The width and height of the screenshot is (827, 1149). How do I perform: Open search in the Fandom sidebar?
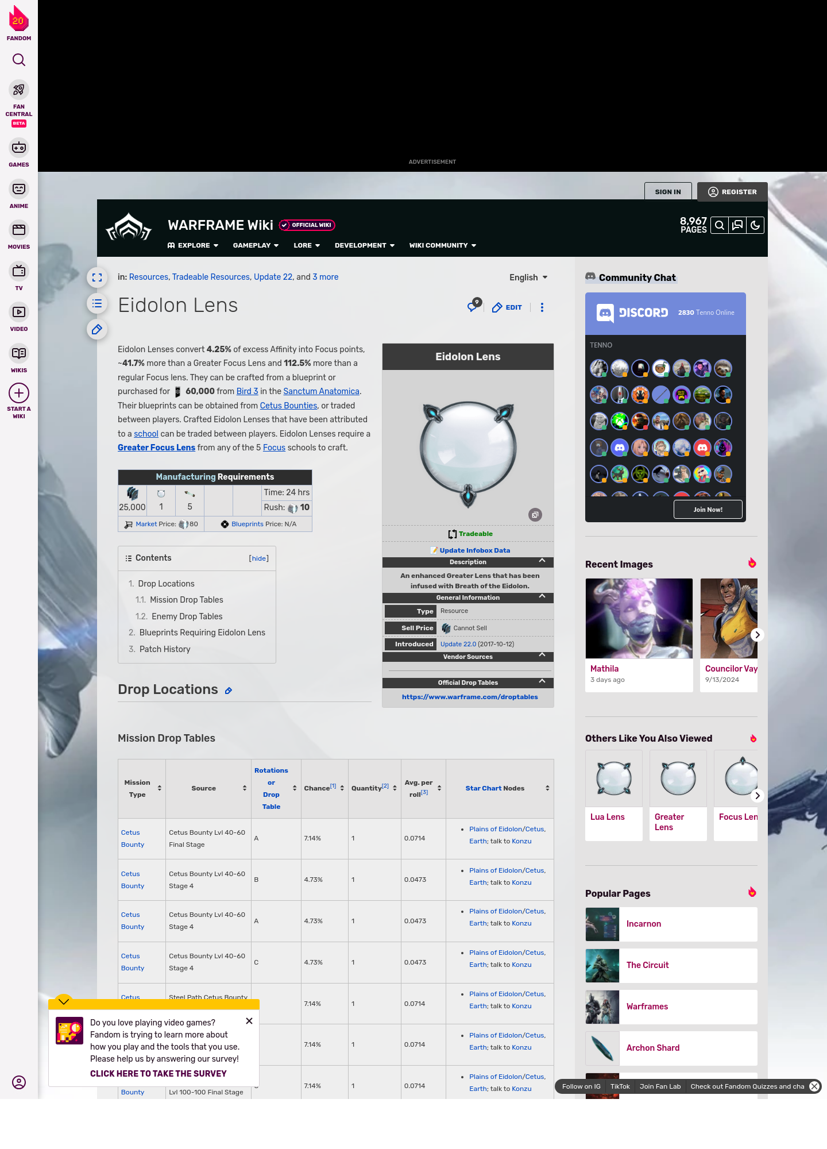(x=19, y=60)
